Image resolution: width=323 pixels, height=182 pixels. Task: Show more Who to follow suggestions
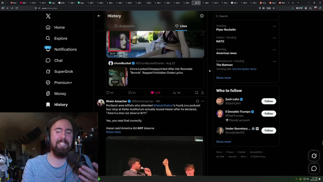click(224, 142)
